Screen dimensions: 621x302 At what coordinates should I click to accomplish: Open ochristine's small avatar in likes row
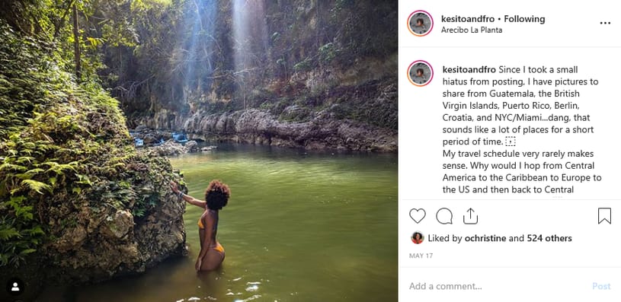[x=417, y=238]
